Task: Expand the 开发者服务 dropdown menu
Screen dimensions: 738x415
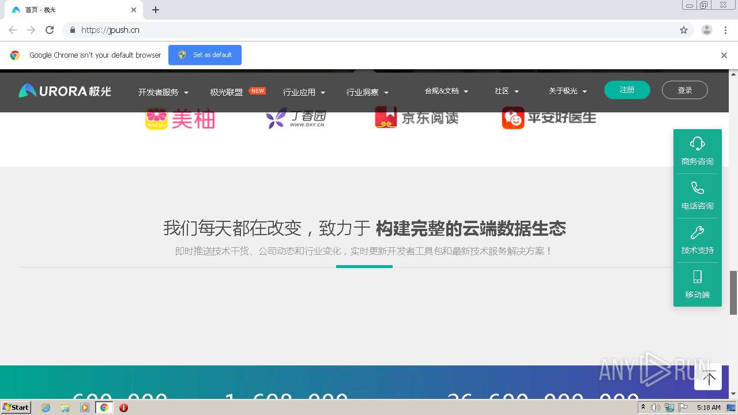Action: click(163, 92)
